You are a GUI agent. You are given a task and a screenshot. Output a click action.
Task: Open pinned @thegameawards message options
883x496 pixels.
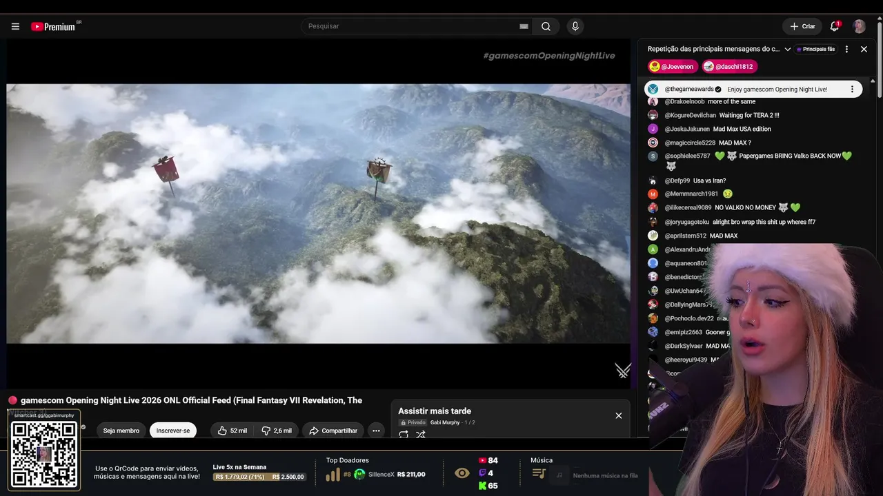click(852, 89)
